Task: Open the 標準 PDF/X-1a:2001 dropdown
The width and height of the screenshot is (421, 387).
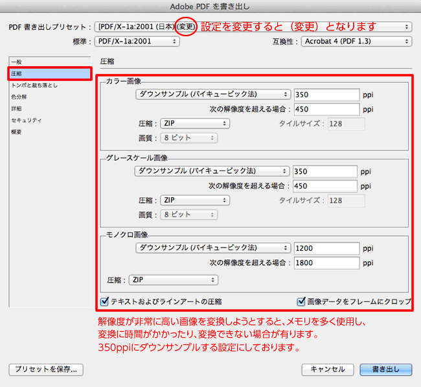Action: click(137, 41)
